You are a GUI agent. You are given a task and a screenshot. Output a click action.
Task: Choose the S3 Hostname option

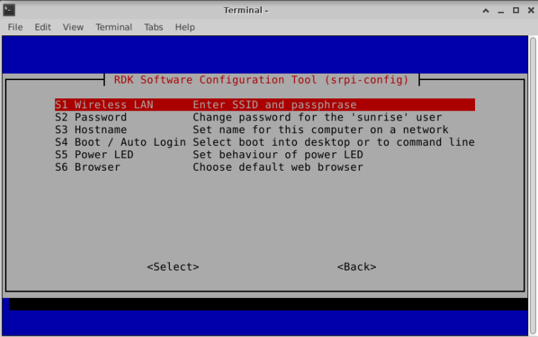[265, 130]
